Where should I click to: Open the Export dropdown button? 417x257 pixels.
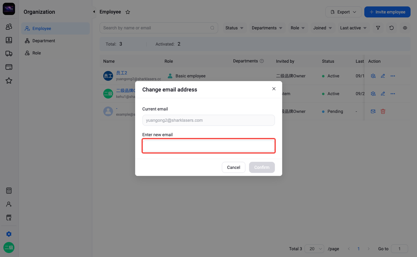click(343, 12)
